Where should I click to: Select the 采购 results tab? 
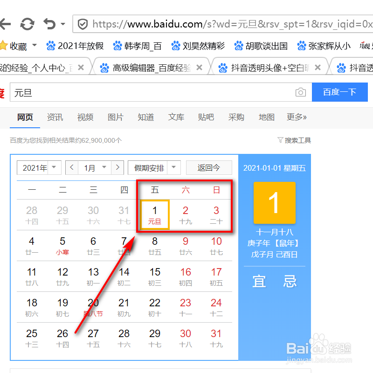coord(236,117)
